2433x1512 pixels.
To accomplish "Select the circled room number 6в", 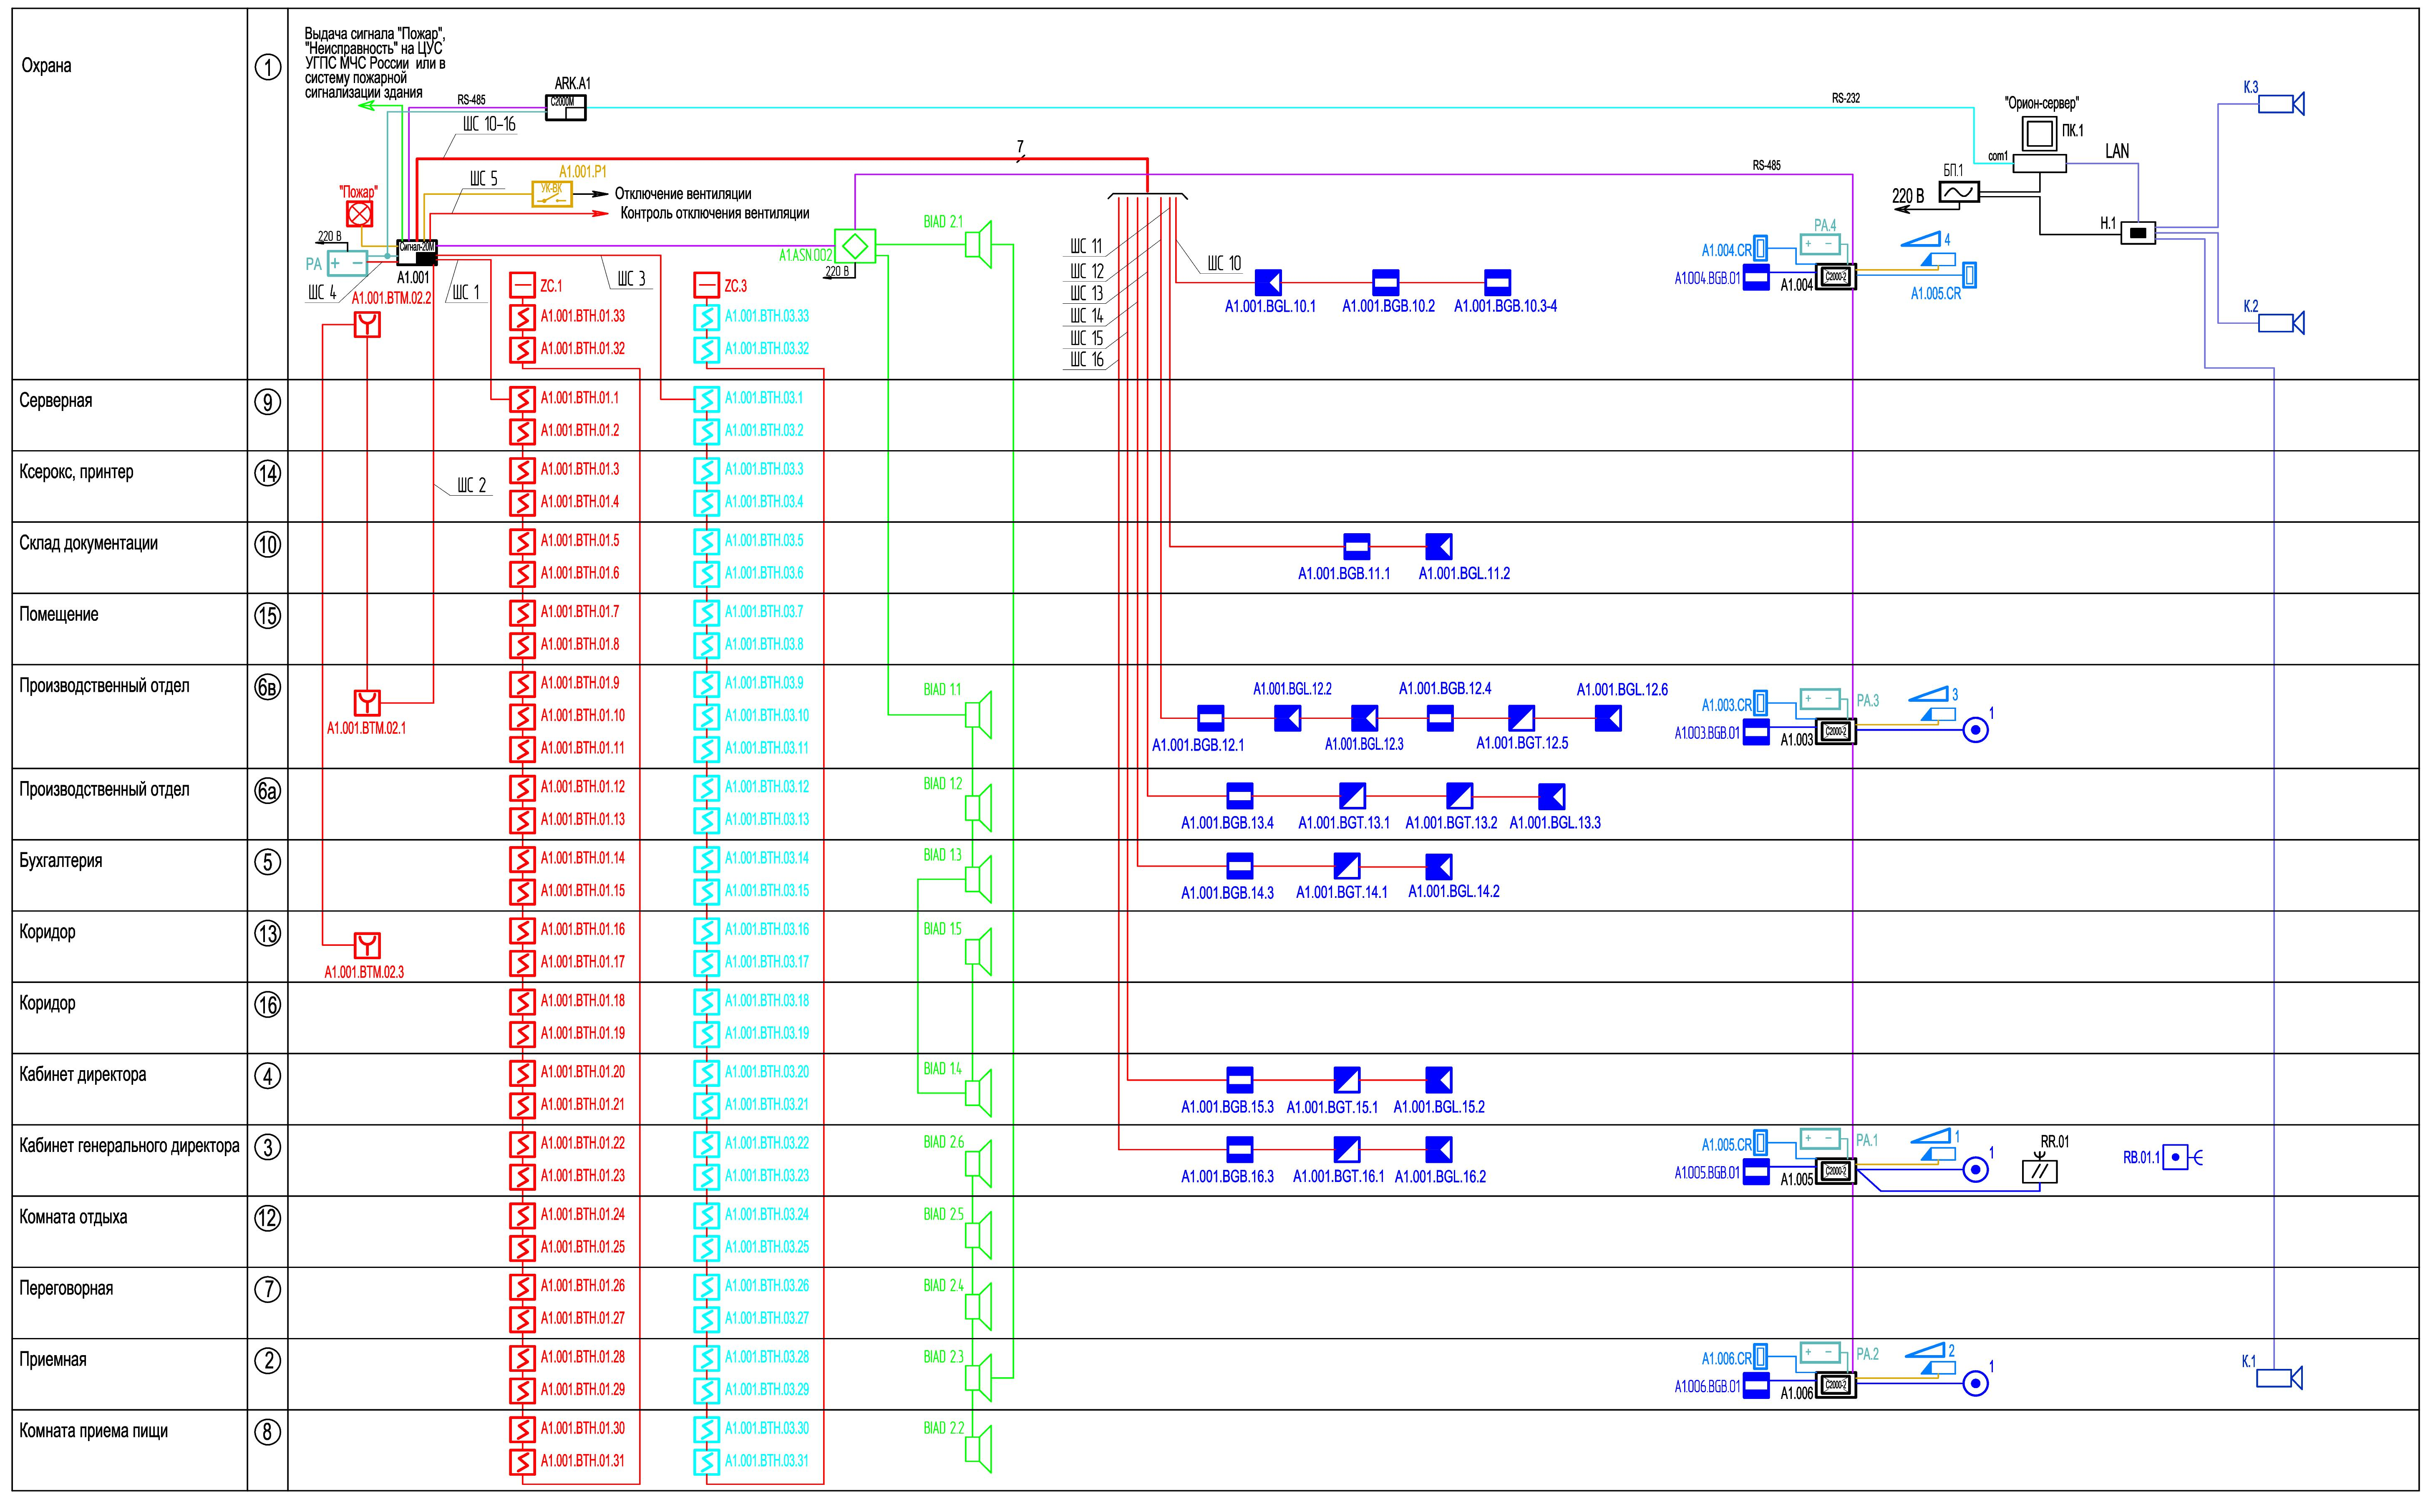I will point(268,688).
